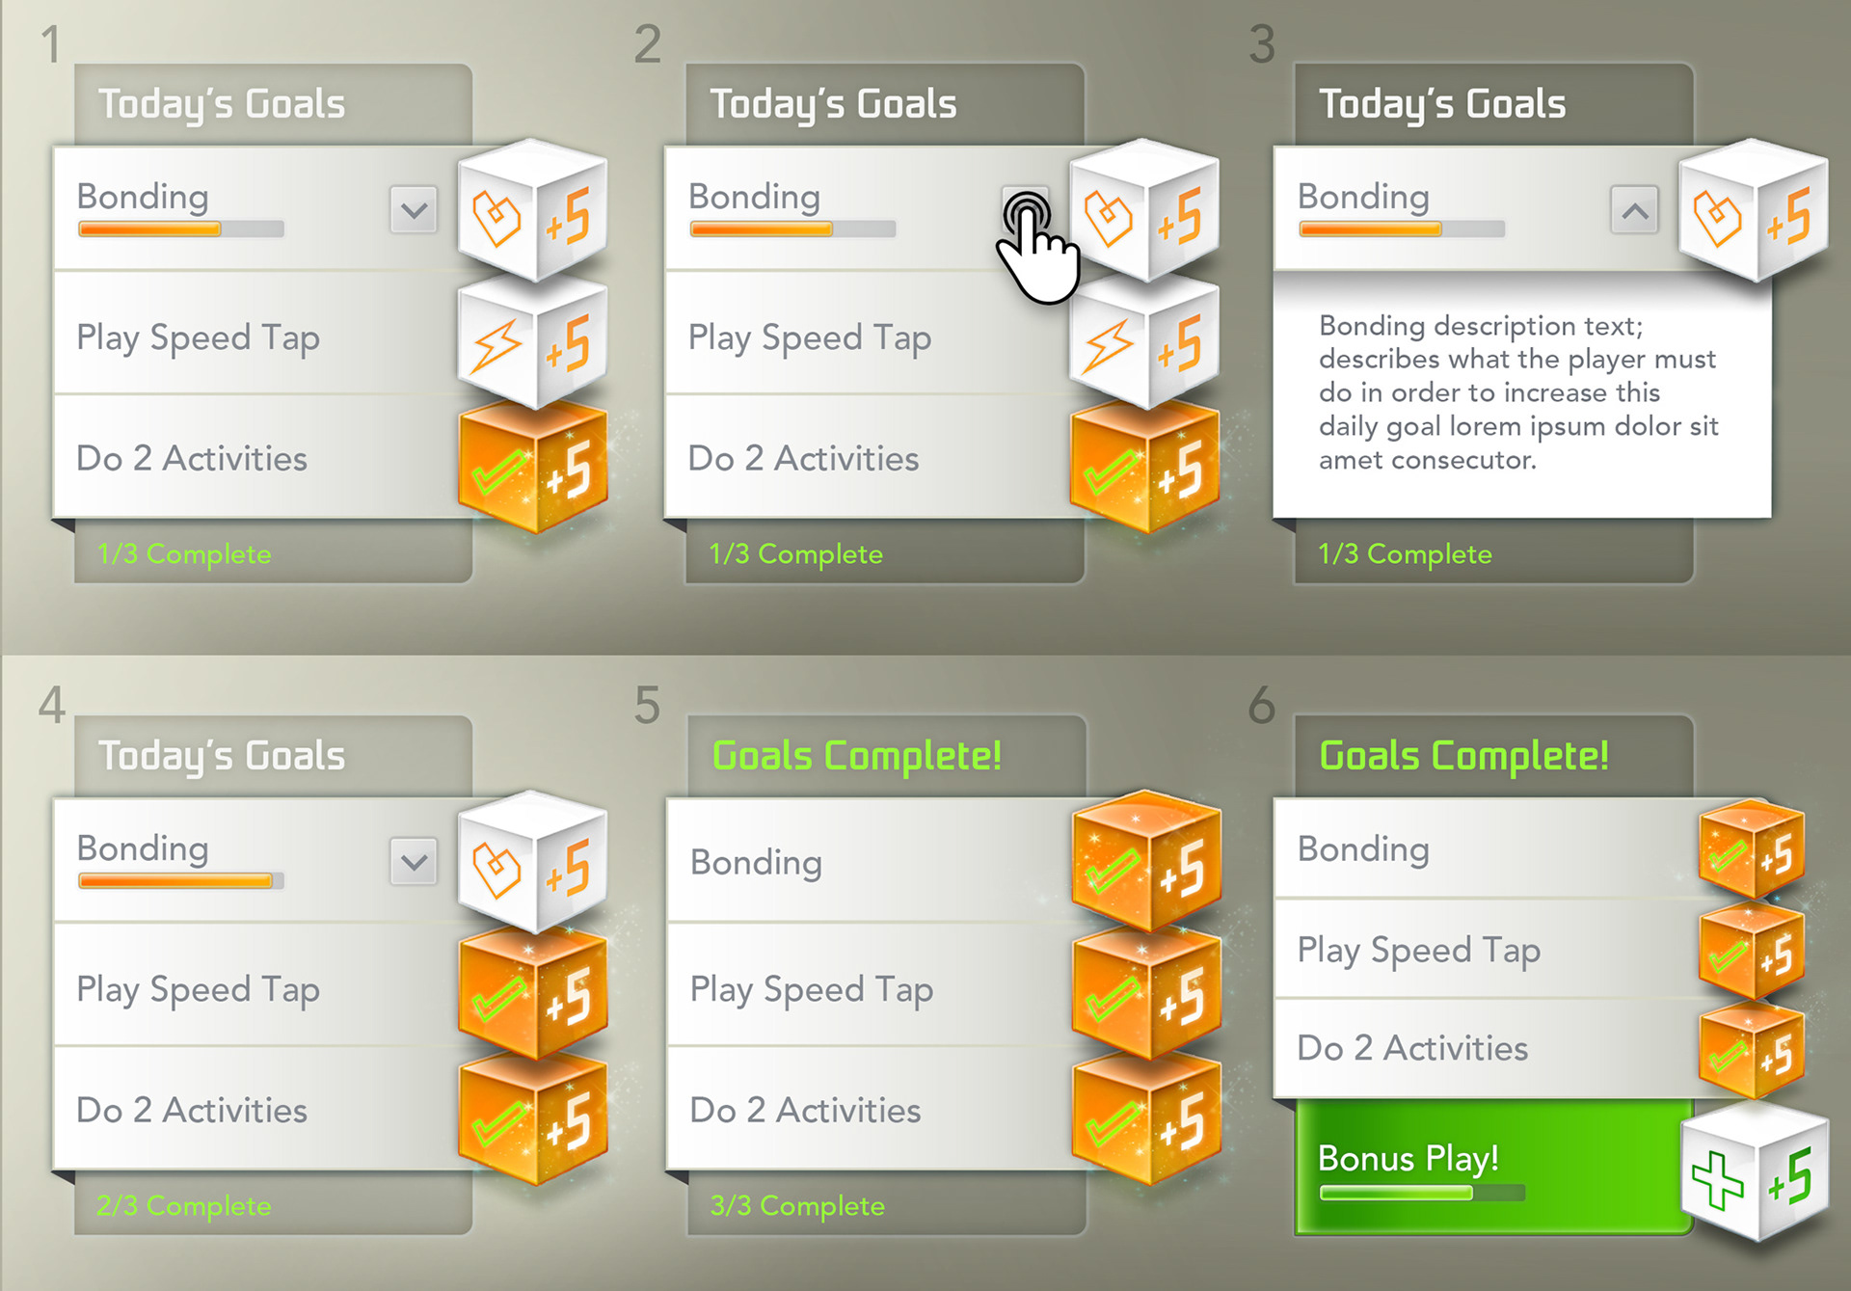Viewport: 1851px width, 1291px height.
Task: Expand the Bonding dropdown arrow in panel 4
Action: tap(414, 861)
